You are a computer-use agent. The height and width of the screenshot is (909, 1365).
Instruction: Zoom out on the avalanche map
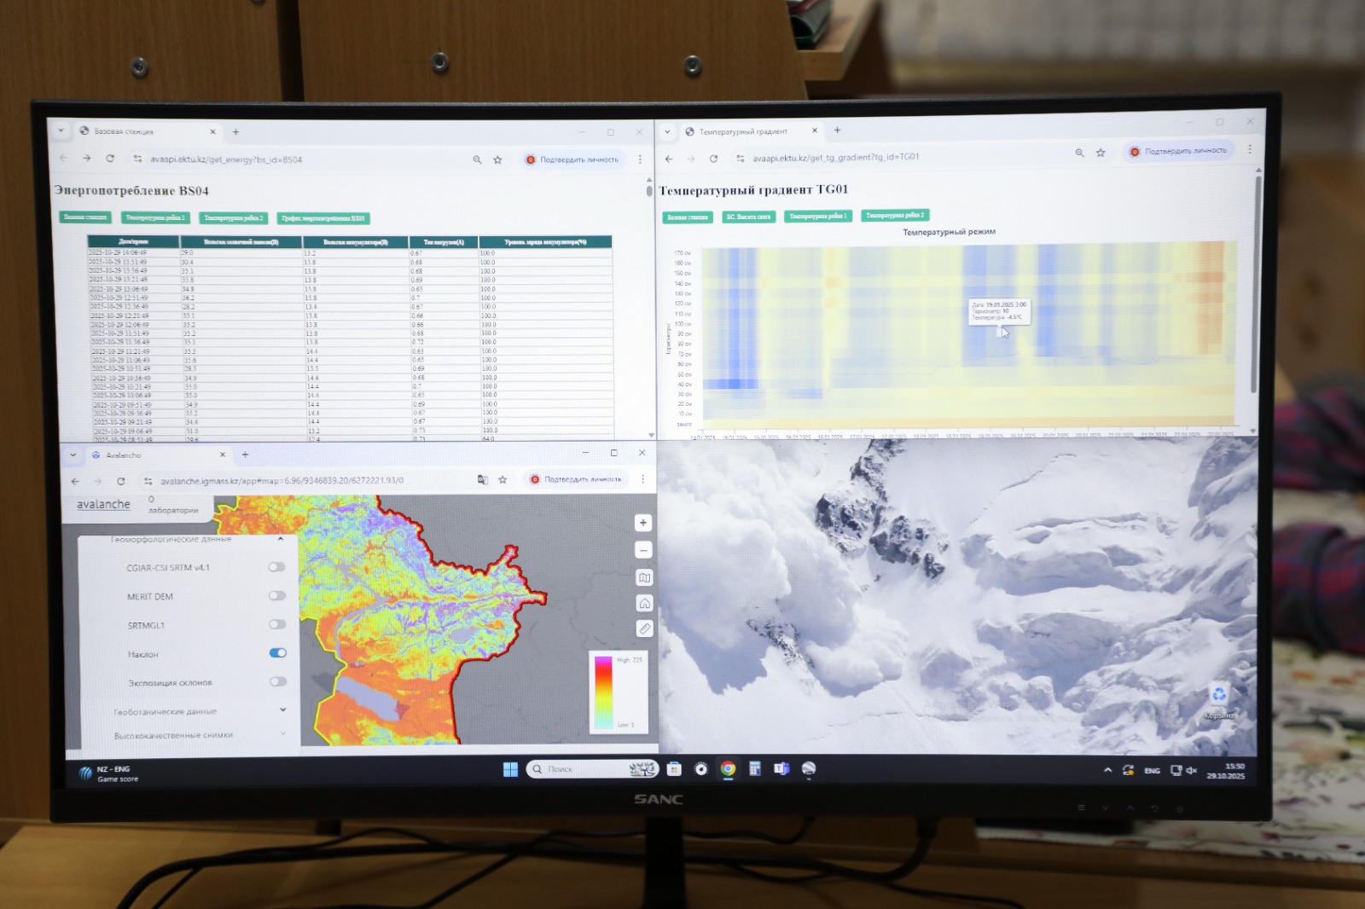click(643, 550)
